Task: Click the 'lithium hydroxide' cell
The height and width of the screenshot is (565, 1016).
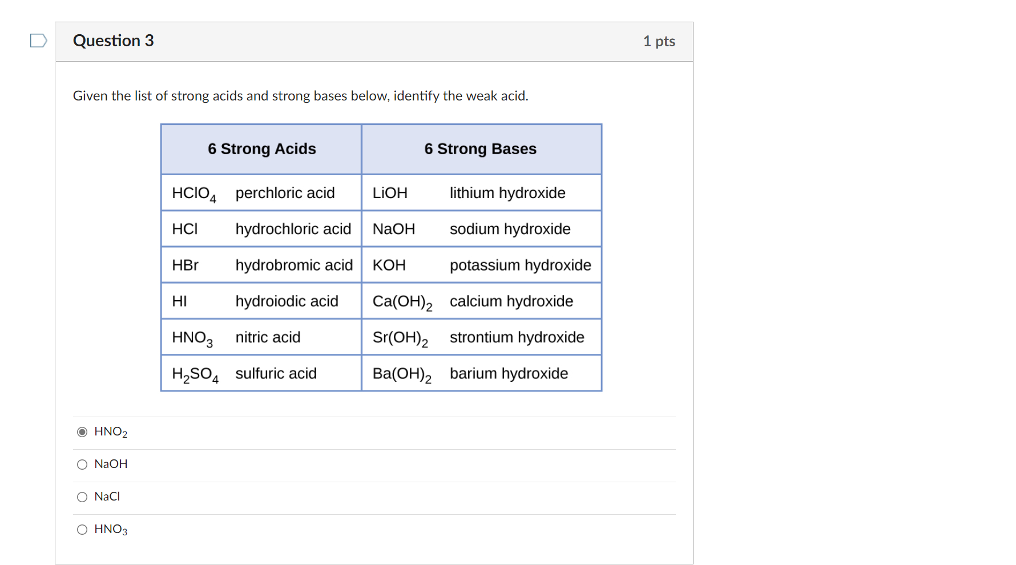Action: coord(507,193)
